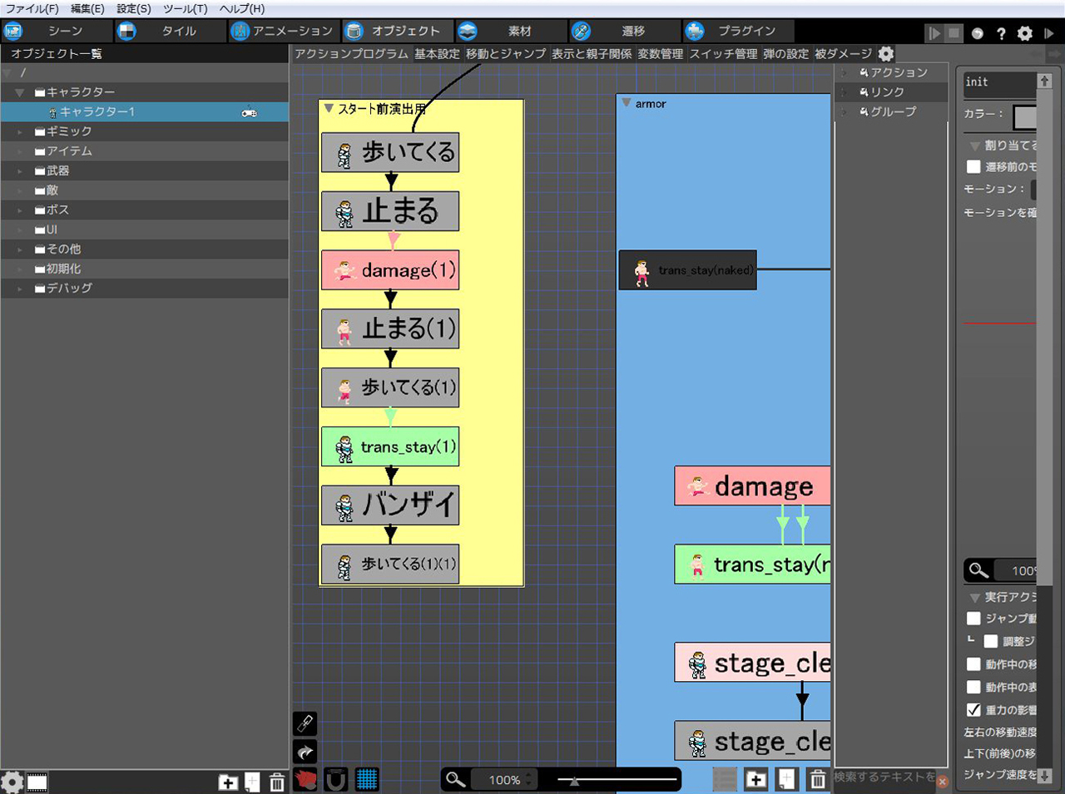Add folder in object list panel

[228, 782]
